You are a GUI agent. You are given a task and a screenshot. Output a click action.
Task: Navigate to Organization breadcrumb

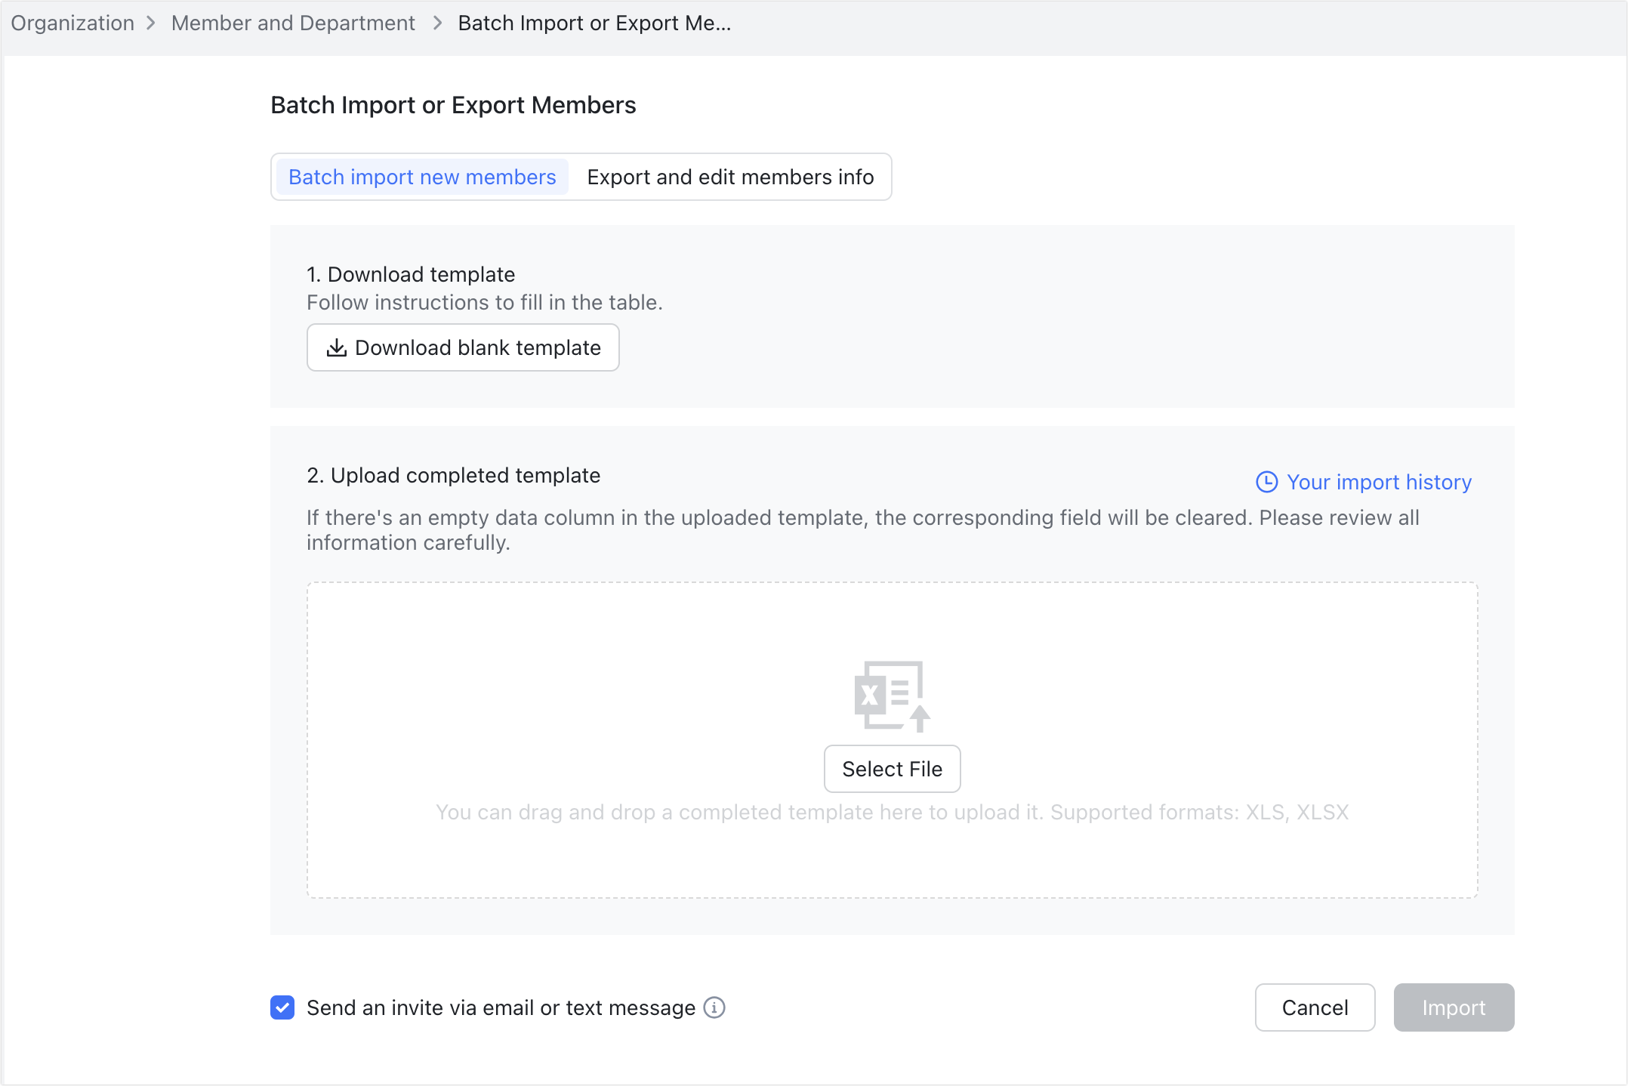click(x=72, y=23)
